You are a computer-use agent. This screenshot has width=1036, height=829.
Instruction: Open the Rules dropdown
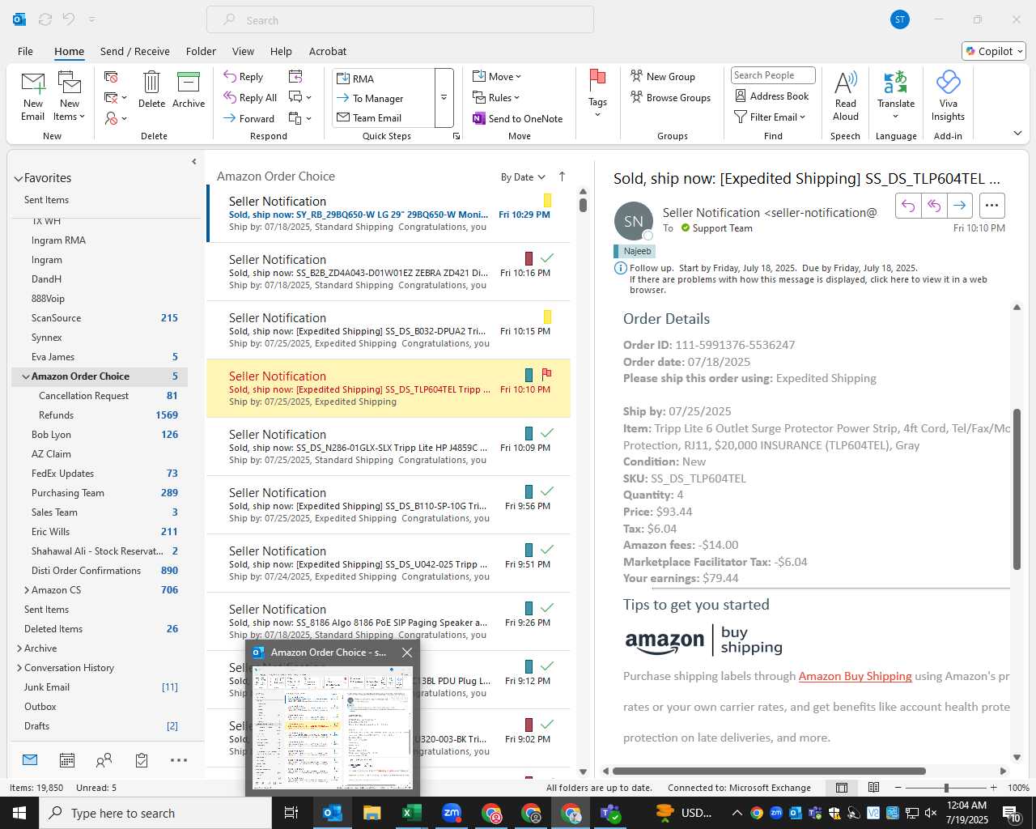click(x=496, y=97)
